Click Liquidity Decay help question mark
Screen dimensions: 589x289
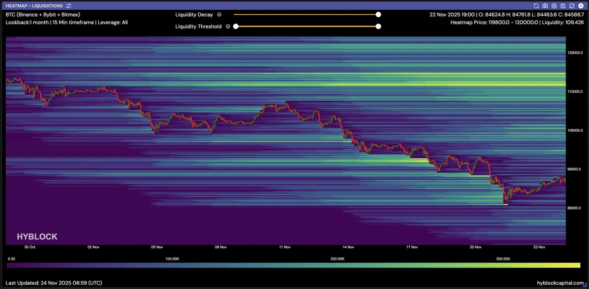click(x=219, y=15)
